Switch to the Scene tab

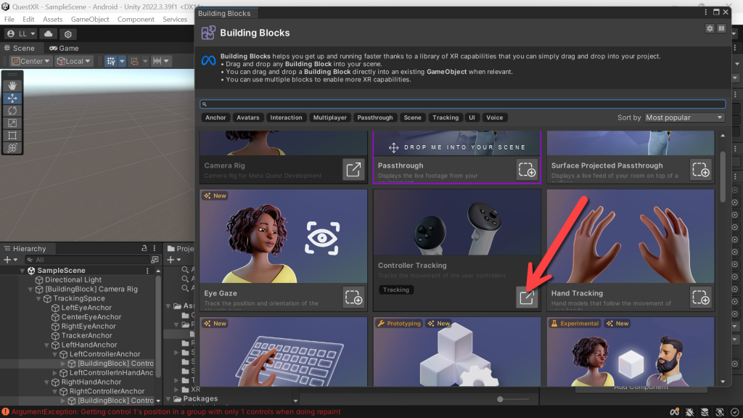click(x=20, y=49)
